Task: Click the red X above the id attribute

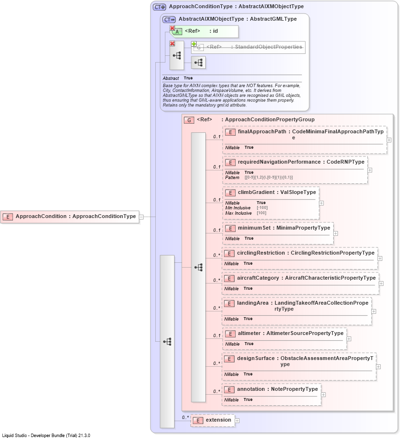Action: pyautogui.click(x=172, y=28)
